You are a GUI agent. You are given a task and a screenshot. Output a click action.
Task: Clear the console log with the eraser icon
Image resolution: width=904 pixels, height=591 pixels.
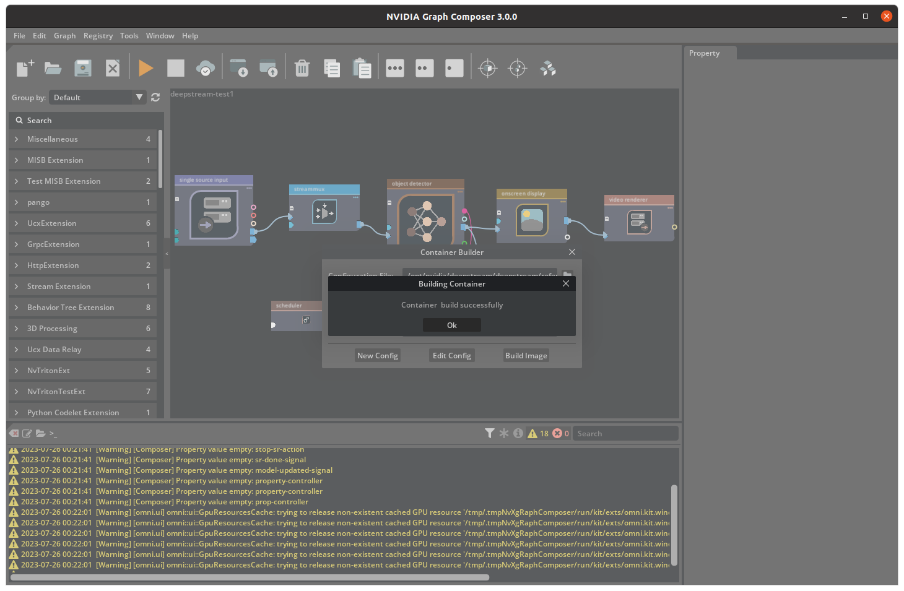14,434
